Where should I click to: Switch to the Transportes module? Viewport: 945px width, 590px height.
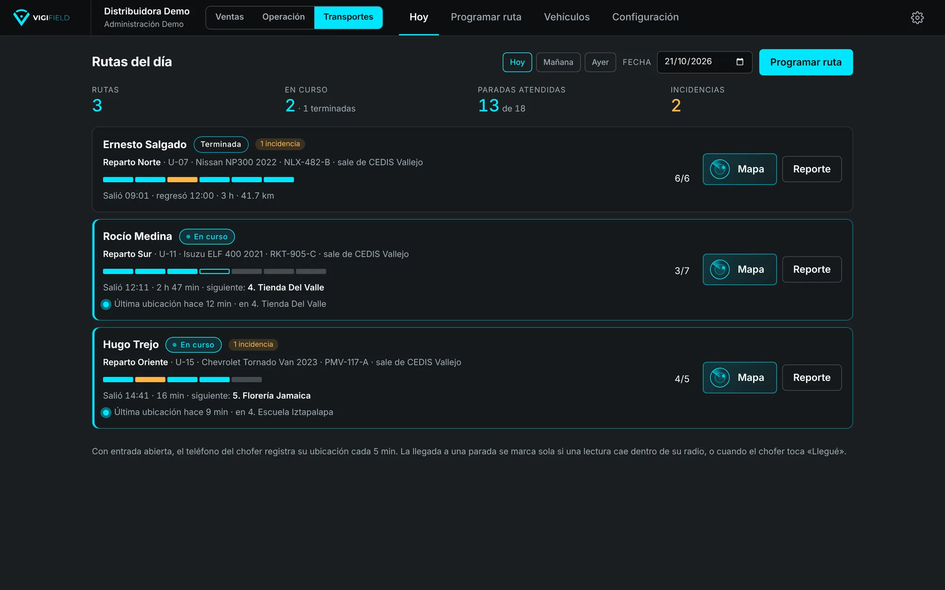click(x=348, y=17)
